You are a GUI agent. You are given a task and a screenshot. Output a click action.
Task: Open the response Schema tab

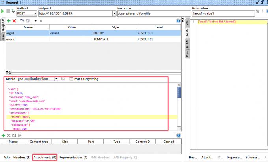point(253,157)
